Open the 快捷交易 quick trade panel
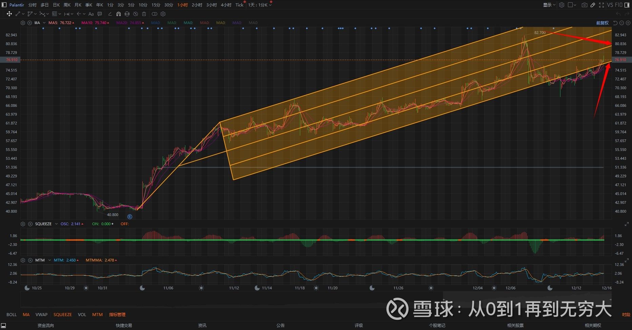 pos(124,326)
